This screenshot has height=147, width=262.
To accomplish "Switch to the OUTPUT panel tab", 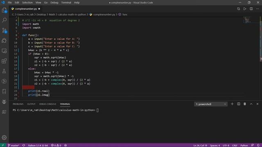I will 31,104.
